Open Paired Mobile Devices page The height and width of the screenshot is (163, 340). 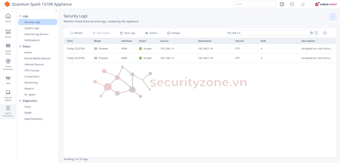point(37,58)
